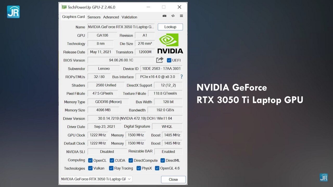Screen dimensions: 333x187
Task: Click the Revision field showing A1
Action: tap(145, 35)
